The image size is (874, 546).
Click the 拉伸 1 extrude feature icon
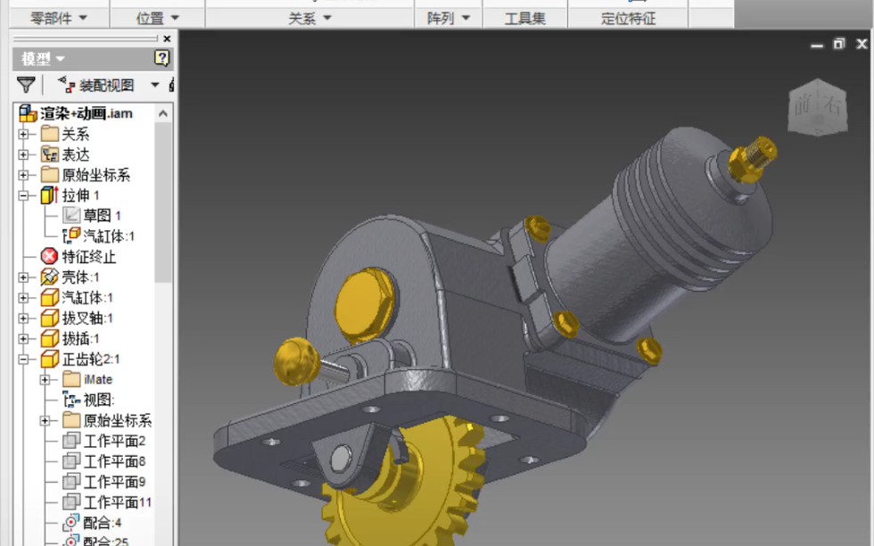tap(50, 195)
